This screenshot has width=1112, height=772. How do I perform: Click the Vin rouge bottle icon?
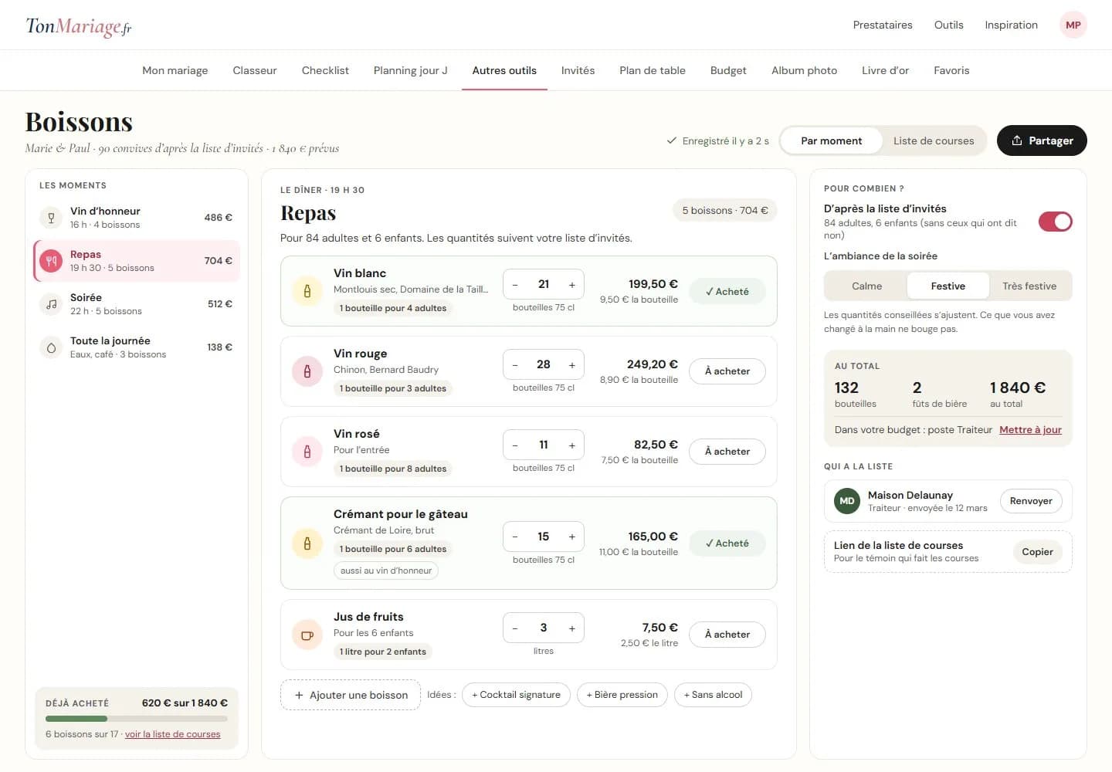[x=307, y=371]
